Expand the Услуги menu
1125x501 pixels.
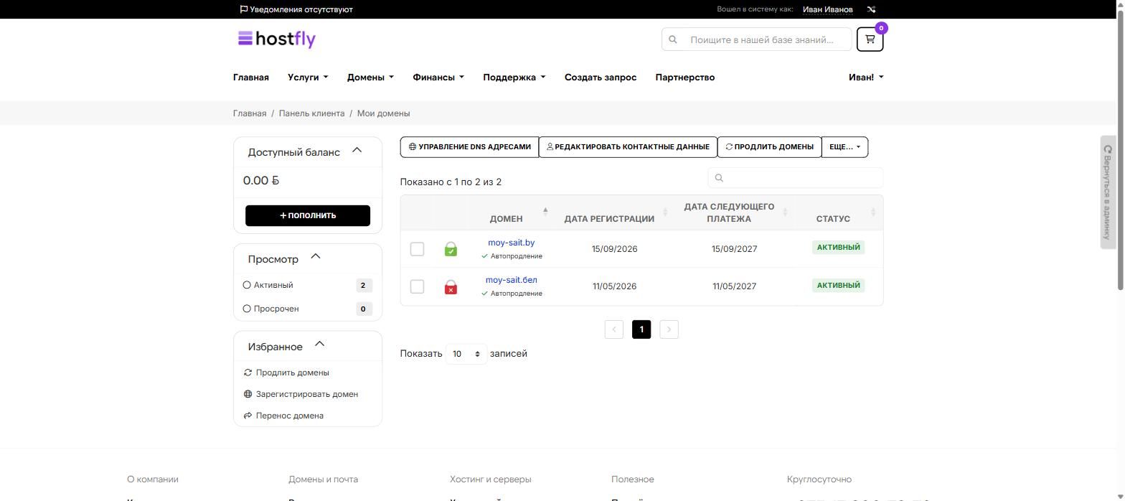pyautogui.click(x=308, y=78)
